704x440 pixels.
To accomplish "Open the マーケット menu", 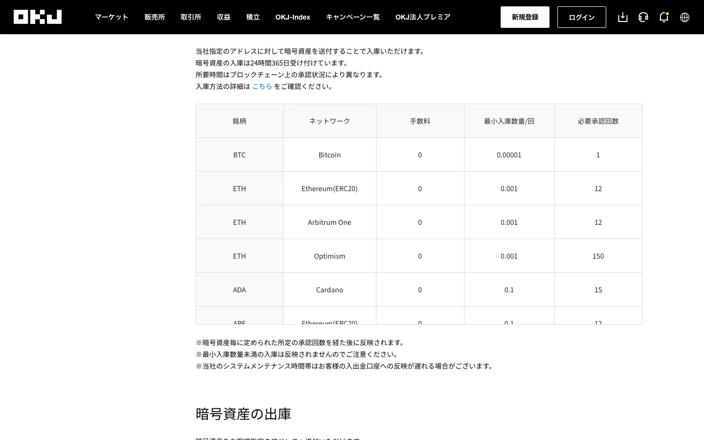I will [111, 17].
